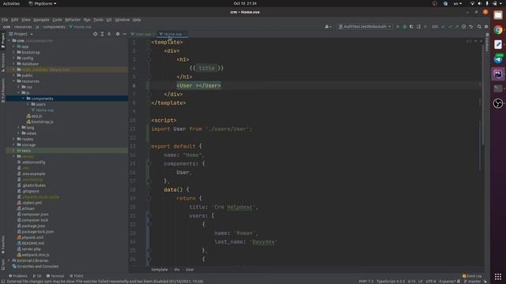
Task: Switch to the User.vue editor tab
Action: [142, 34]
